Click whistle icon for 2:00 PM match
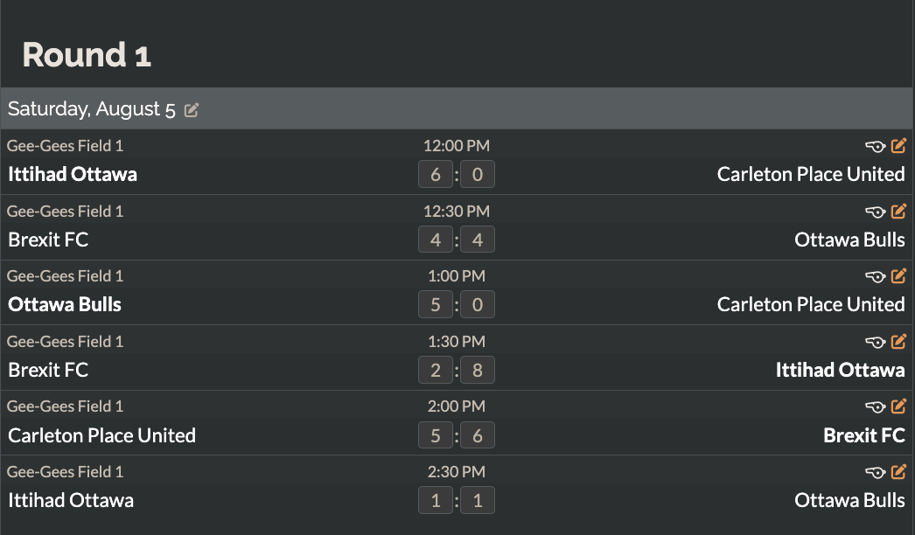The height and width of the screenshot is (535, 915). coord(876,406)
